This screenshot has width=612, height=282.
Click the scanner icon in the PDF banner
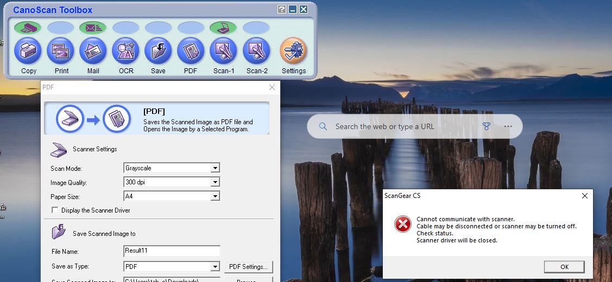tap(70, 119)
